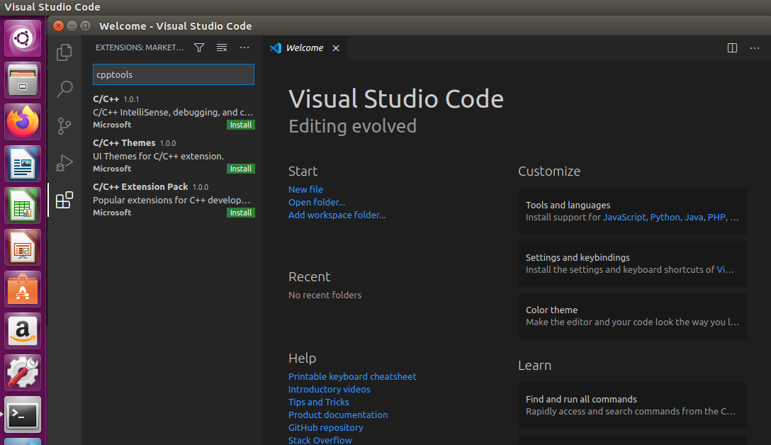Open editor More Actions ellipsis menu
771x445 pixels.
755,47
